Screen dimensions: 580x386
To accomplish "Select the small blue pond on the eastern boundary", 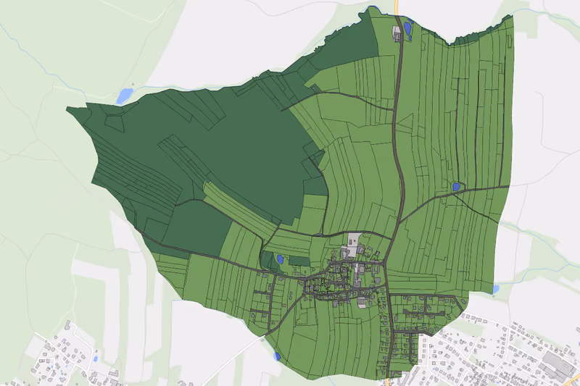I will tap(495, 289).
